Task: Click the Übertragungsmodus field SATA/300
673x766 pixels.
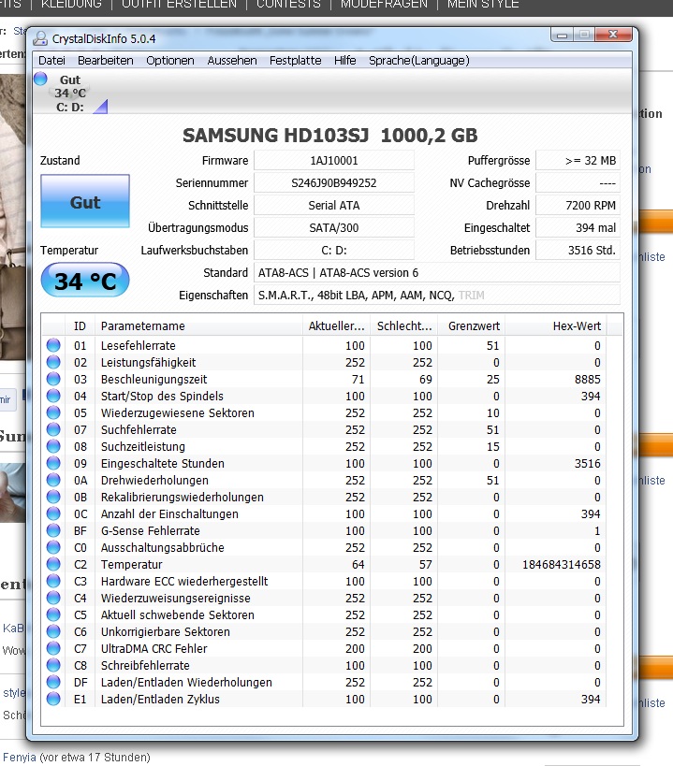Action: (334, 227)
